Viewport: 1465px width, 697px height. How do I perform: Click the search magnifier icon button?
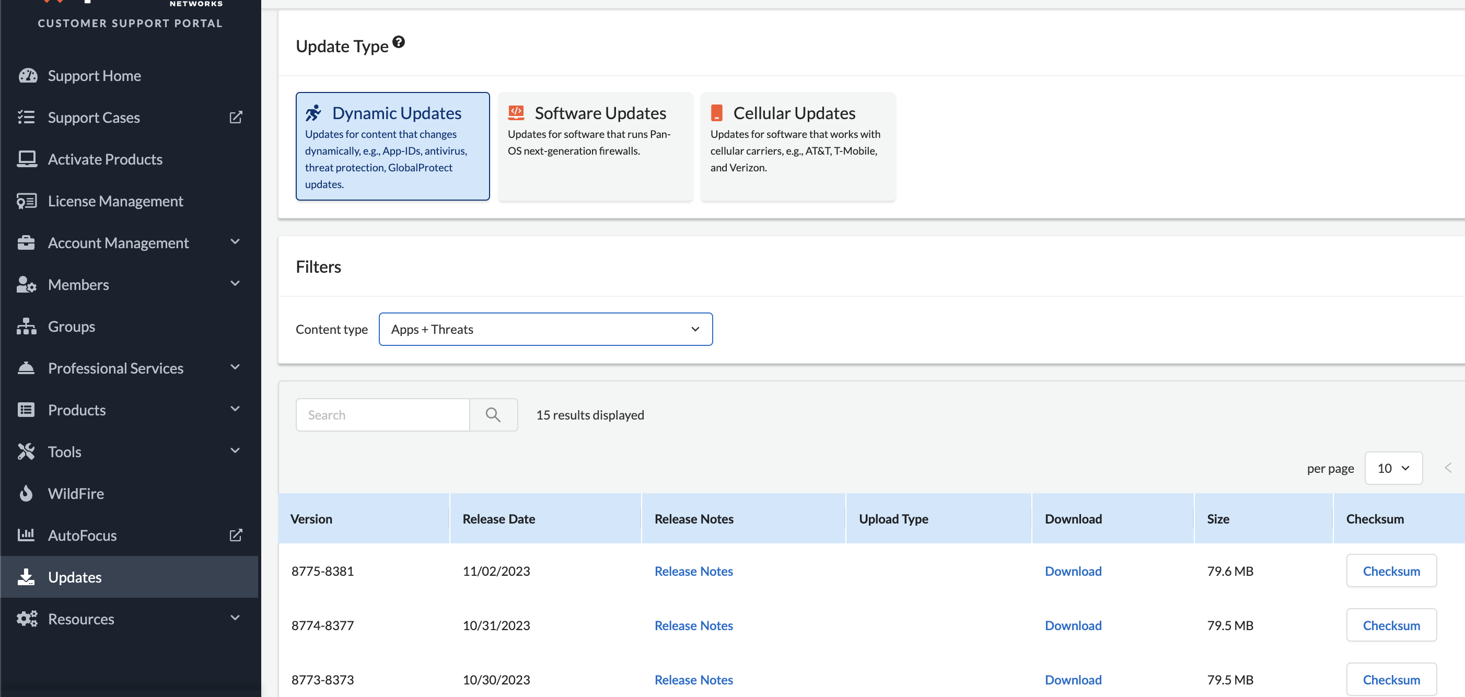click(493, 415)
